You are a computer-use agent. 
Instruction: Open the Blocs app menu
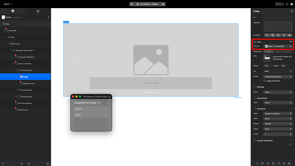[8, 4]
